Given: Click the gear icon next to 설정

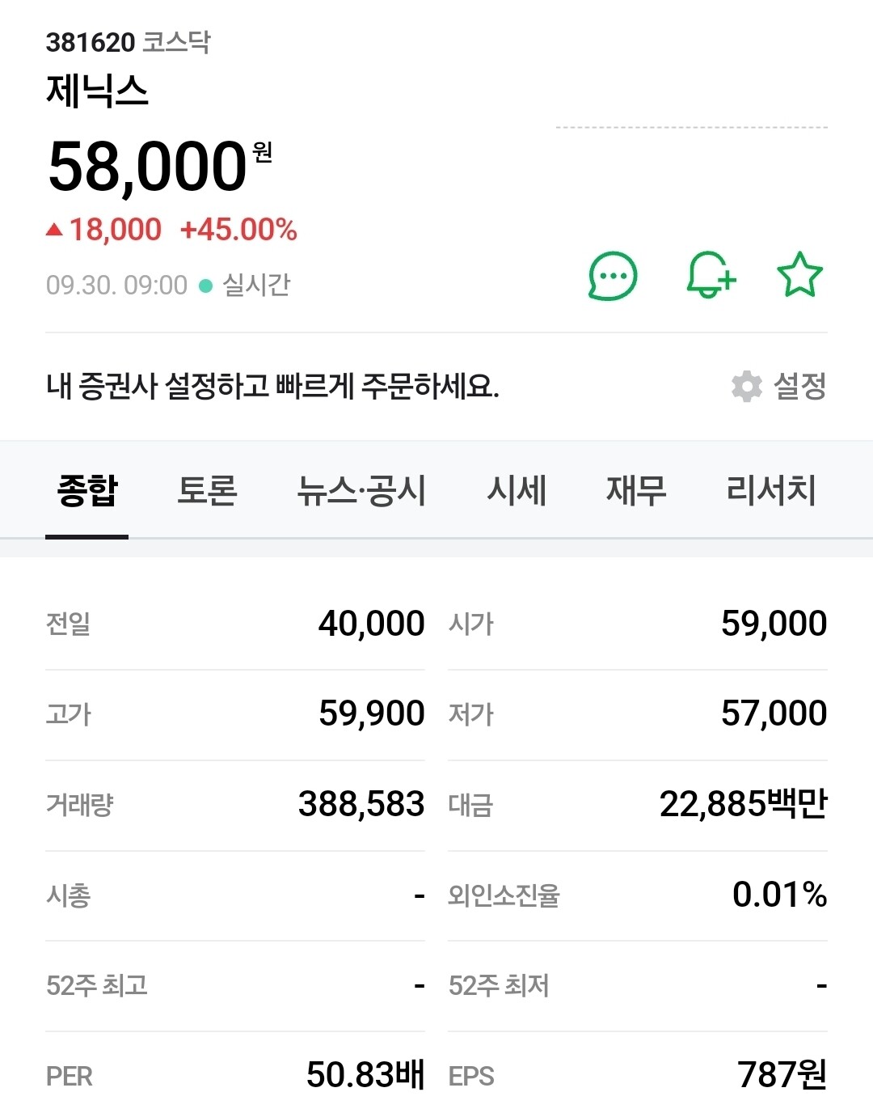Looking at the screenshot, I should (746, 387).
